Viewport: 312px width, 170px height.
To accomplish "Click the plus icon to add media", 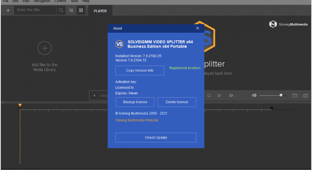I will [x=8, y=10].
